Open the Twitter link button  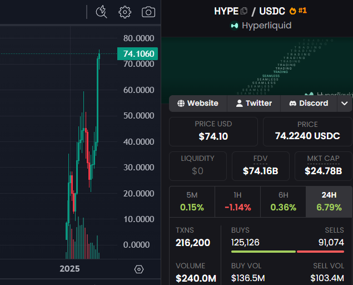253,104
